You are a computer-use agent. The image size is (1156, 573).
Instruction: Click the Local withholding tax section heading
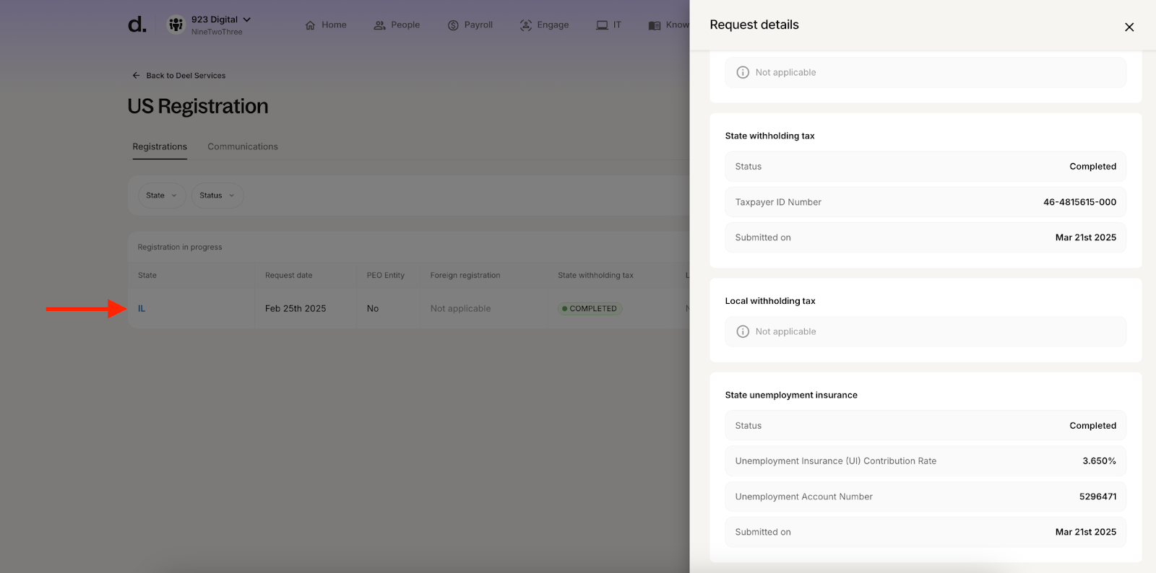tap(770, 301)
